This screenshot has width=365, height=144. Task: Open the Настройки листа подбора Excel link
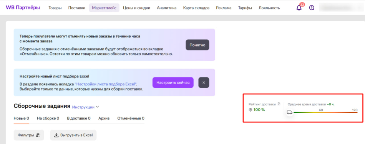[x=106, y=84]
